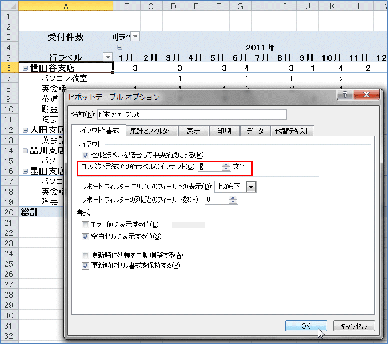
Task: Select the レイアウトと書式 tab
Action: coord(98,131)
